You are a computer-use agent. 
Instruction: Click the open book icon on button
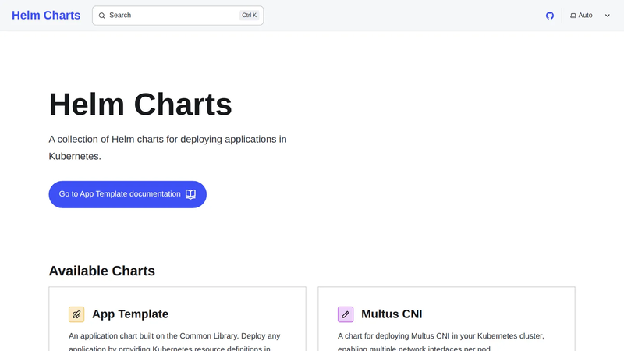[190, 194]
